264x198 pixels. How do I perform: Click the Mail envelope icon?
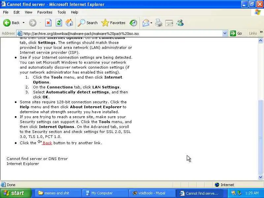pyautogui.click(x=146, y=23)
